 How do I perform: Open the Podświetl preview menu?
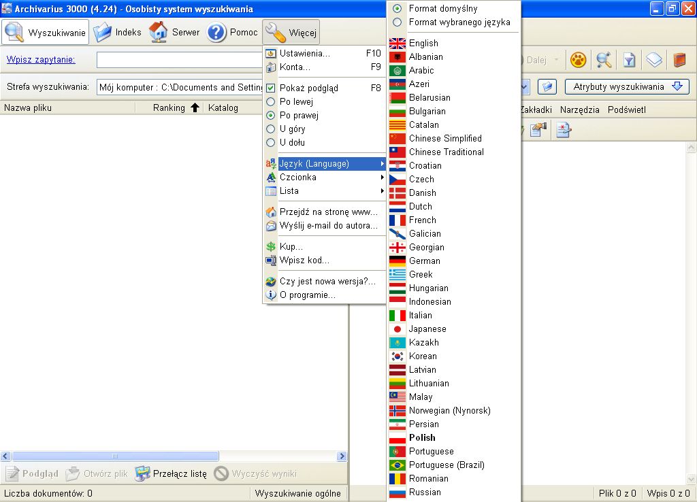pyautogui.click(x=627, y=110)
